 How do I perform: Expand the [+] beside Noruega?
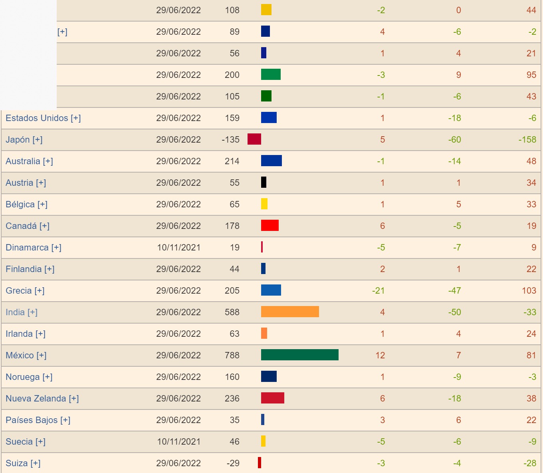point(48,377)
